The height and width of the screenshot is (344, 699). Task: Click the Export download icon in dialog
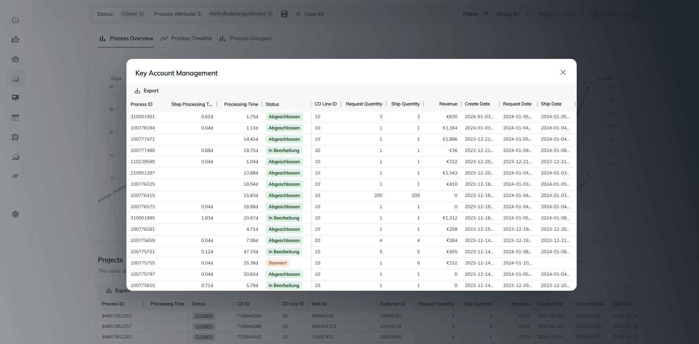coord(137,91)
